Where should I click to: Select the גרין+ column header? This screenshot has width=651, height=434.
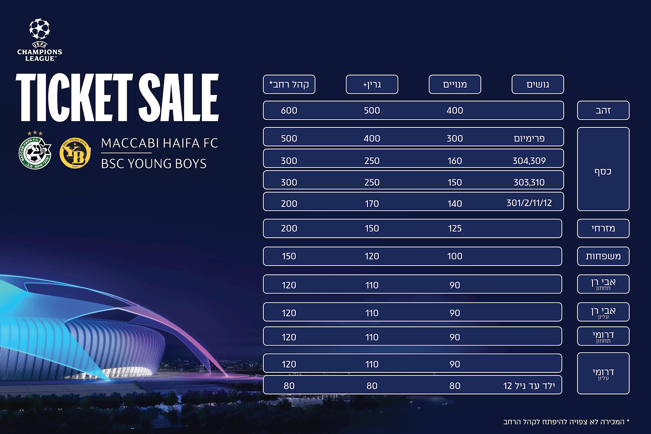click(x=372, y=84)
